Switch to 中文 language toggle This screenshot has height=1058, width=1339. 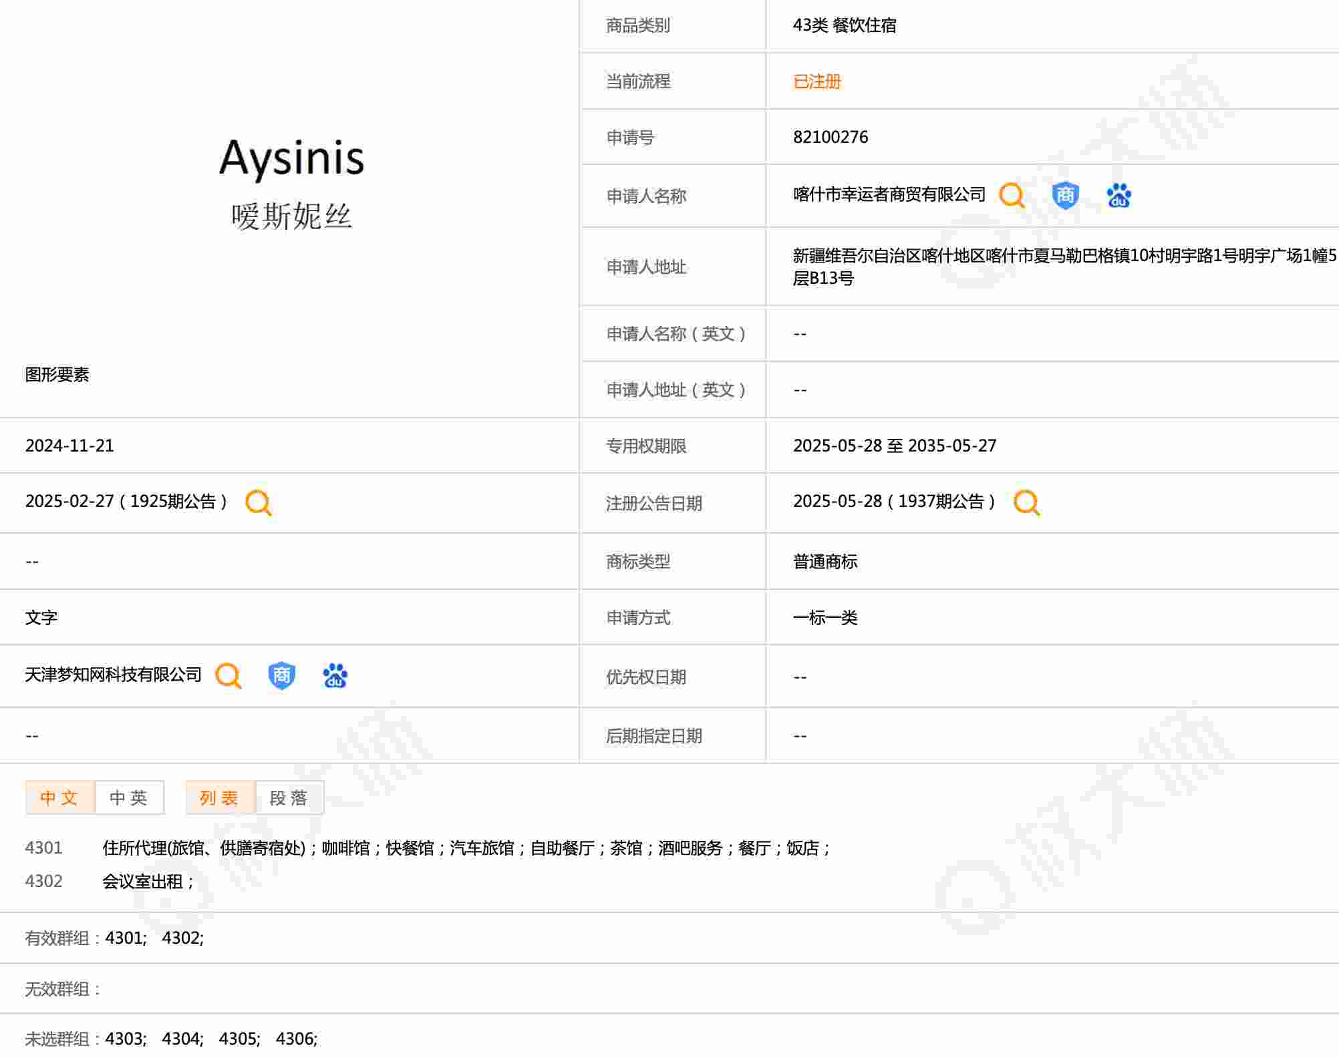[x=59, y=798]
